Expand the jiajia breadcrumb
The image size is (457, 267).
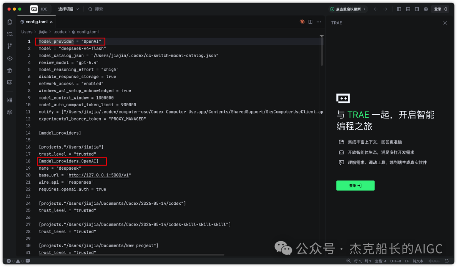pyautogui.click(x=43, y=32)
